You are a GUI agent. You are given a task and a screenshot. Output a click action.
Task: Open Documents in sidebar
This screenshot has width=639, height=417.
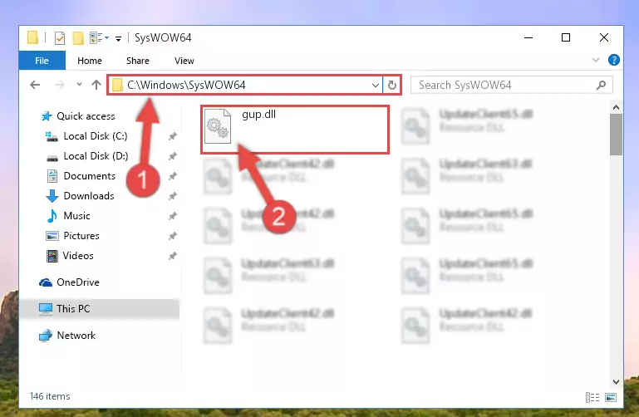pyautogui.click(x=89, y=176)
